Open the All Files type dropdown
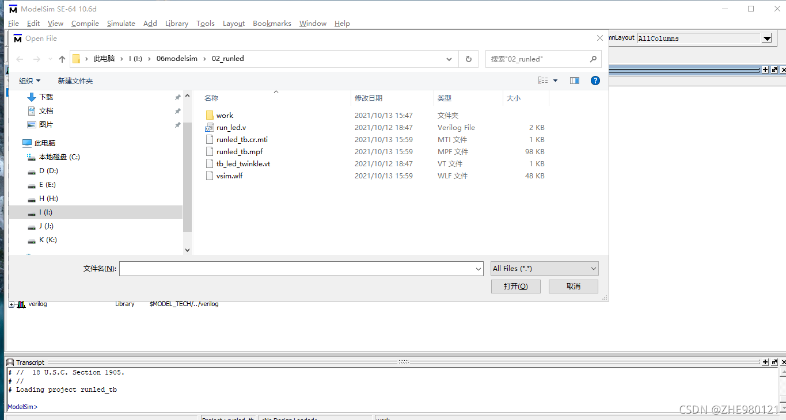 (545, 269)
